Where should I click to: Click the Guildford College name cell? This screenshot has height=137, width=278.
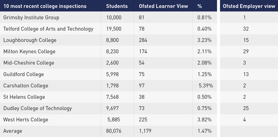24,74
